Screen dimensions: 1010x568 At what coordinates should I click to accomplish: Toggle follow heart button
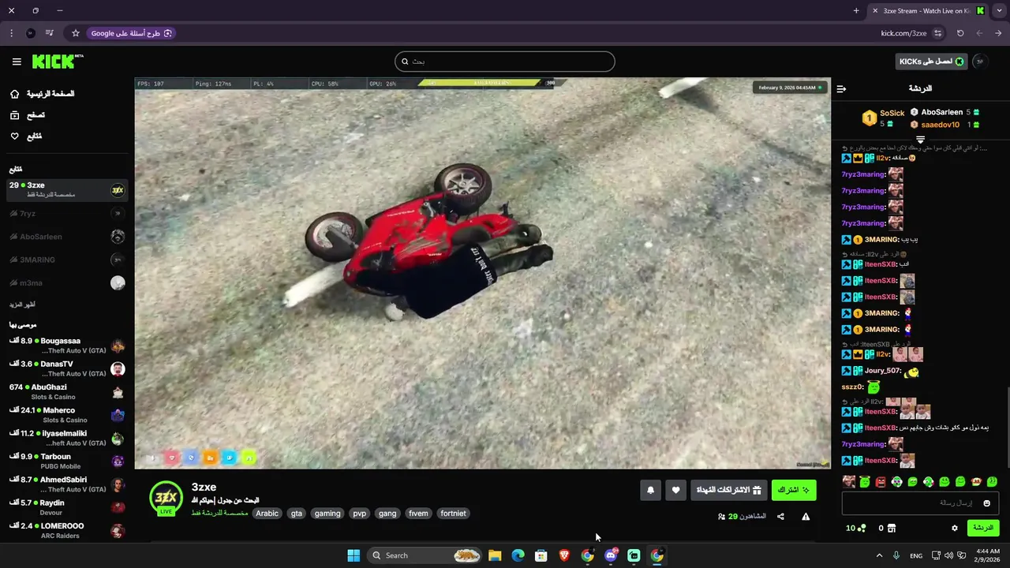[675, 490]
